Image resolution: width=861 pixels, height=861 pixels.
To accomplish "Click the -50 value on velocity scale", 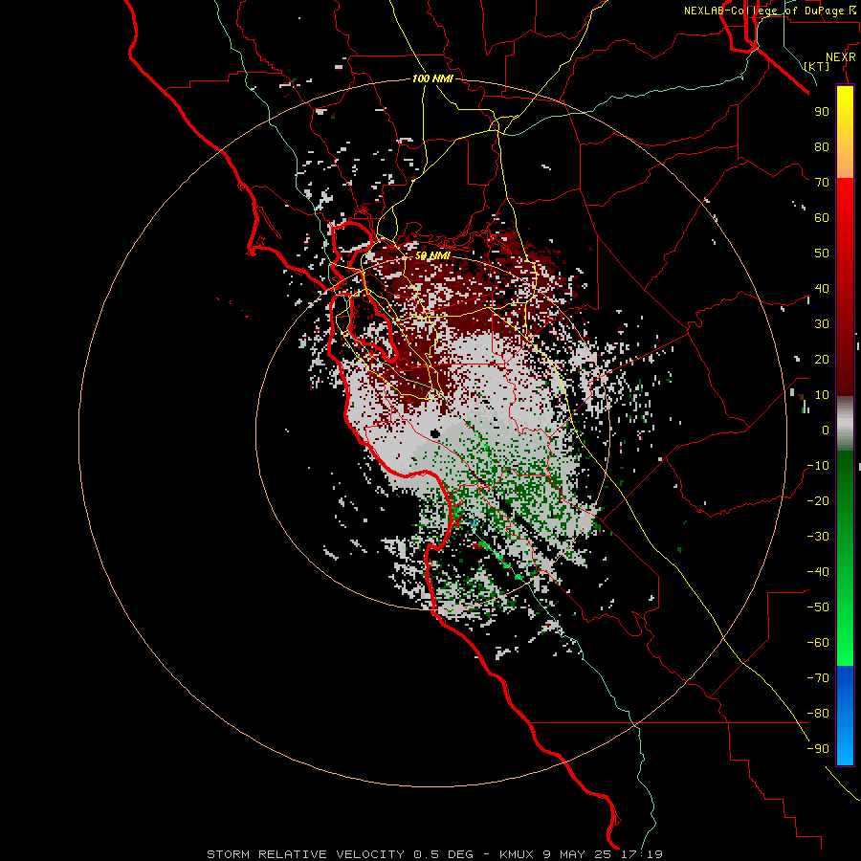I will pos(818,607).
